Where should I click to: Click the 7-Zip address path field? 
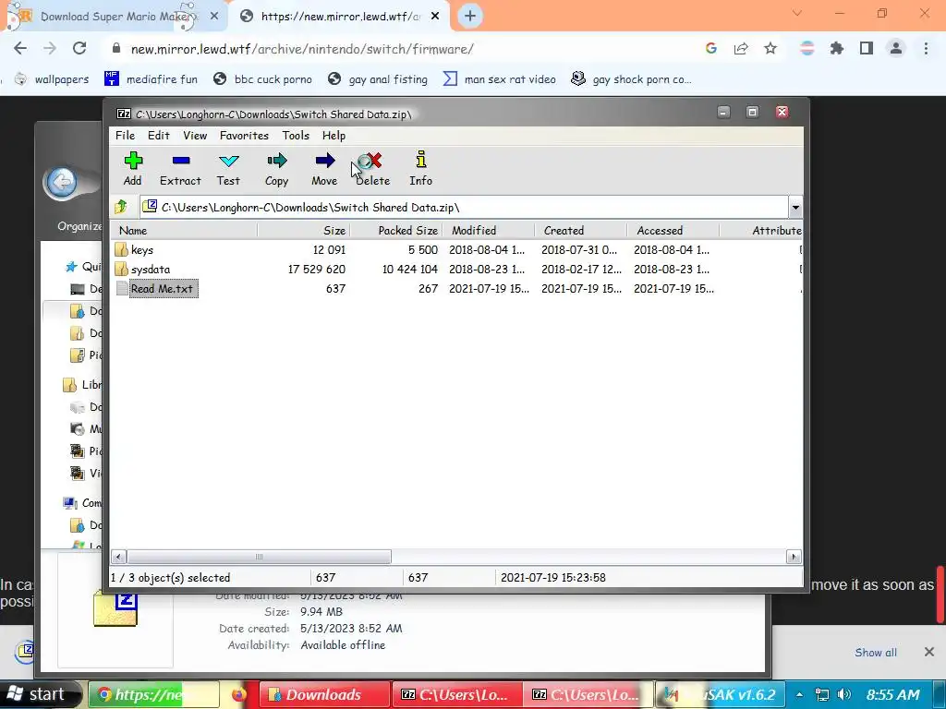pyautogui.click(x=464, y=208)
